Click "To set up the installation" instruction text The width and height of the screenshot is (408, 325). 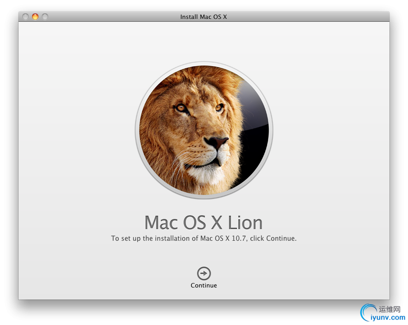click(x=204, y=238)
